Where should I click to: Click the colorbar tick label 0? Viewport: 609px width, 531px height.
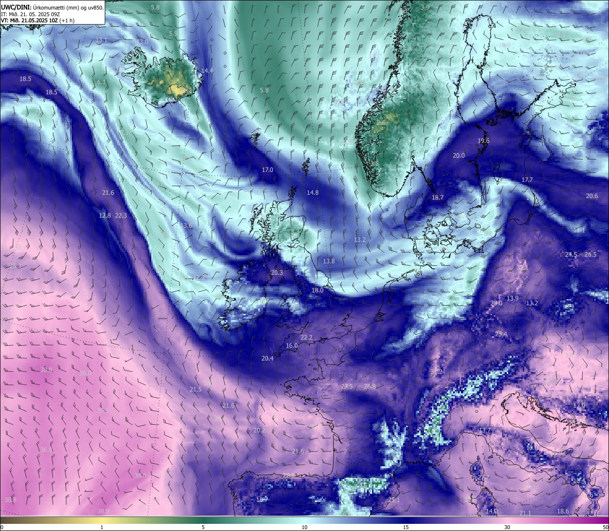[x=2, y=527]
